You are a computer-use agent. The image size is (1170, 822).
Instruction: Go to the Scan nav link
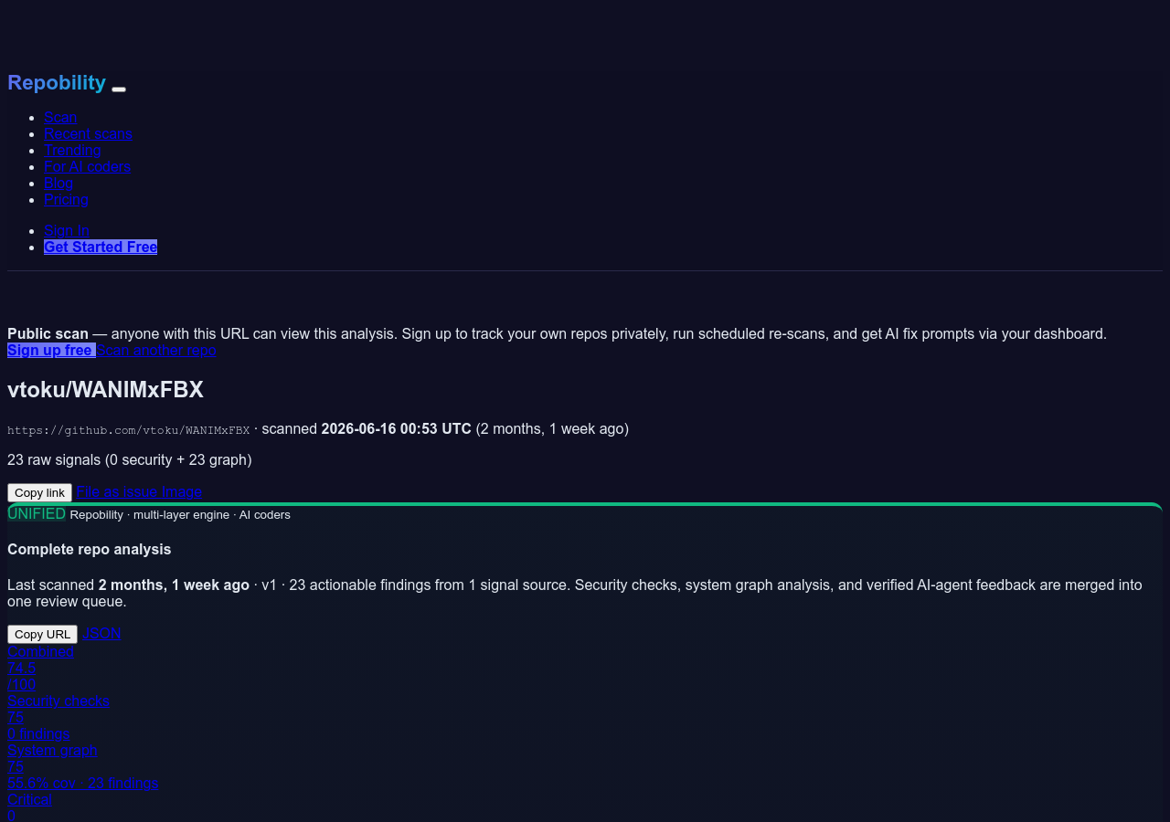tap(60, 117)
